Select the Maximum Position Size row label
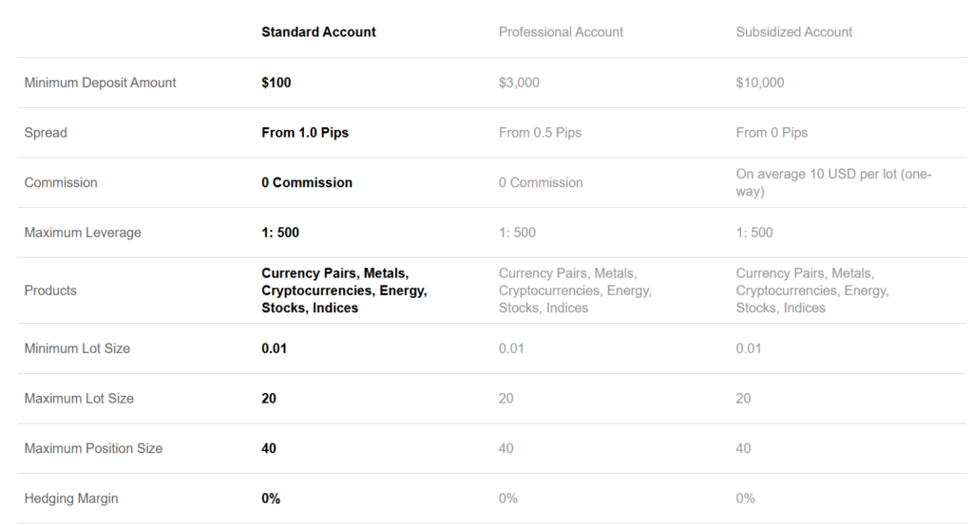973x525 pixels. click(93, 448)
